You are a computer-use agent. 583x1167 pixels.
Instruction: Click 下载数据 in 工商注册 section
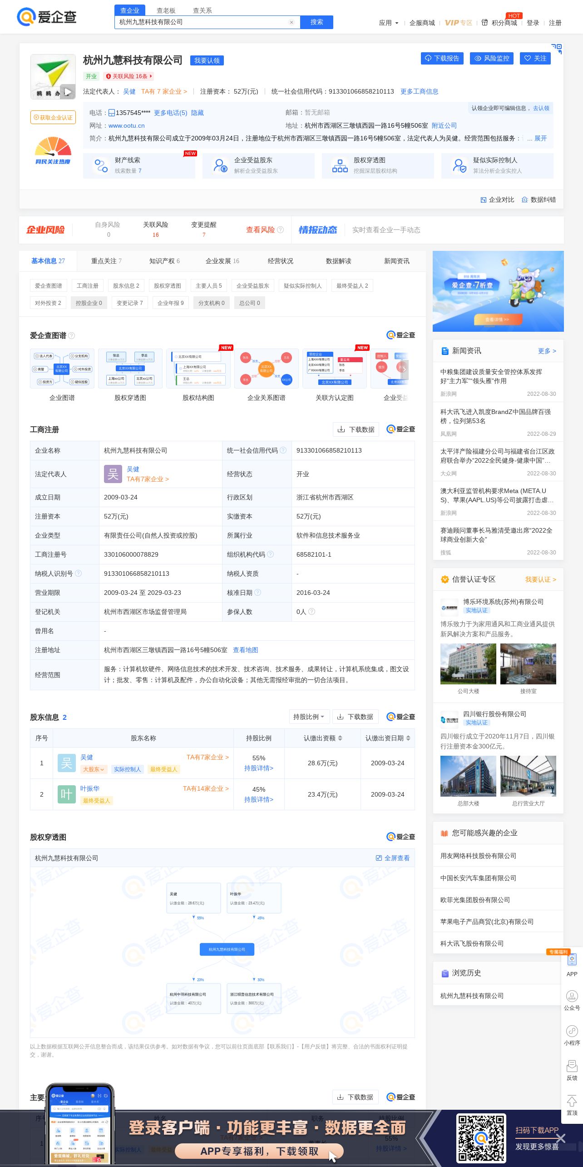356,429
